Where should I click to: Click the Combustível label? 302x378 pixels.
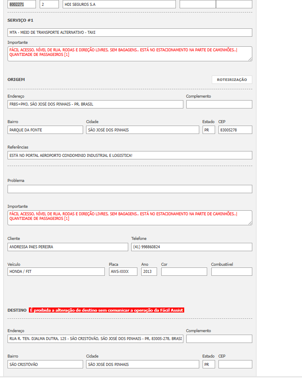(x=222, y=265)
